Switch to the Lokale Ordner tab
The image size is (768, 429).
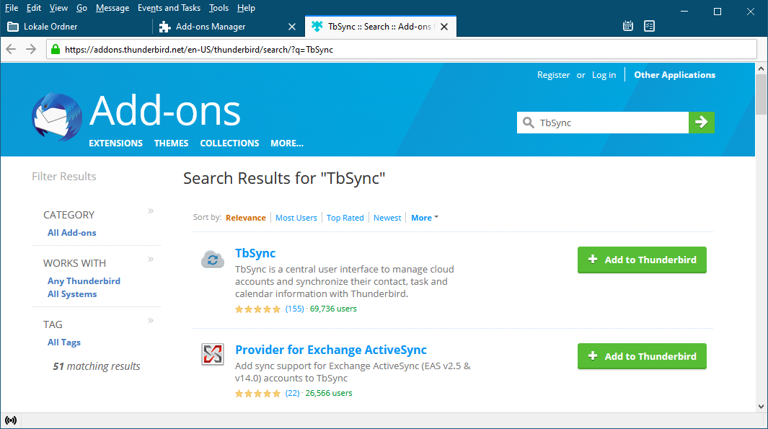point(76,27)
